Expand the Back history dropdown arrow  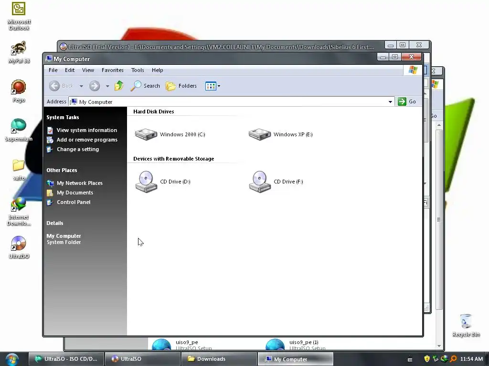81,86
